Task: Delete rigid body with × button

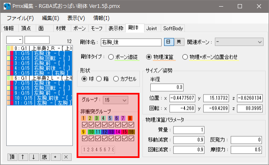Action: [66, 157]
